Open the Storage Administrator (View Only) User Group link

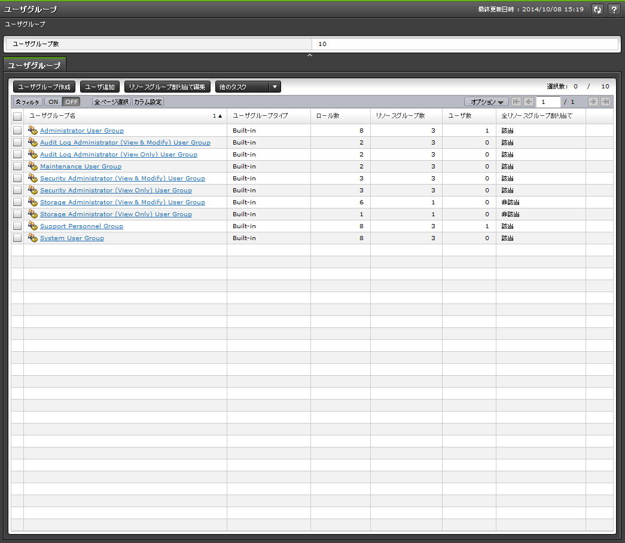115,214
